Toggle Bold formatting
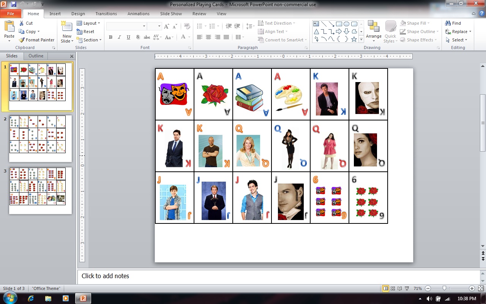 pyautogui.click(x=110, y=37)
